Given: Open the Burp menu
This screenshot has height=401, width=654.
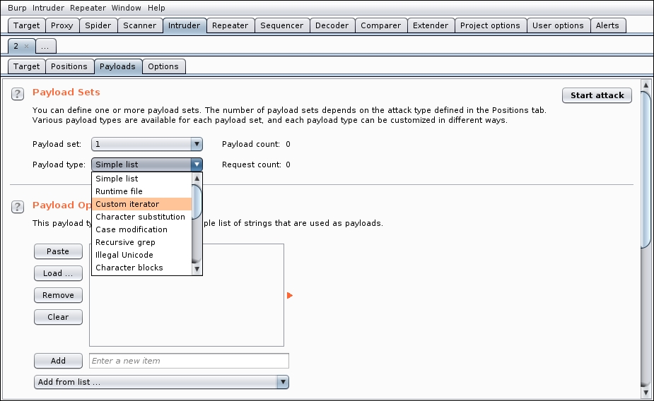Looking at the screenshot, I should coord(17,8).
